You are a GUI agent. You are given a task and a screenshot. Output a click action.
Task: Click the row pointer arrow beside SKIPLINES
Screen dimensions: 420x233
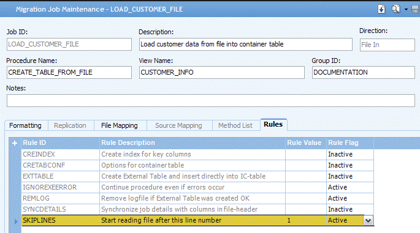(16, 221)
